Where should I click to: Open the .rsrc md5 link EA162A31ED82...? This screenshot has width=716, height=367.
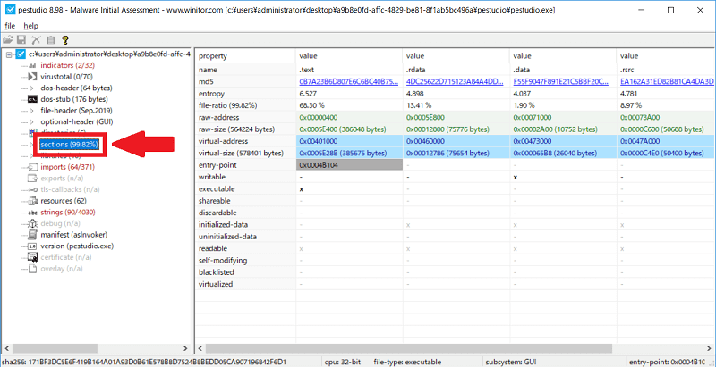(666, 81)
